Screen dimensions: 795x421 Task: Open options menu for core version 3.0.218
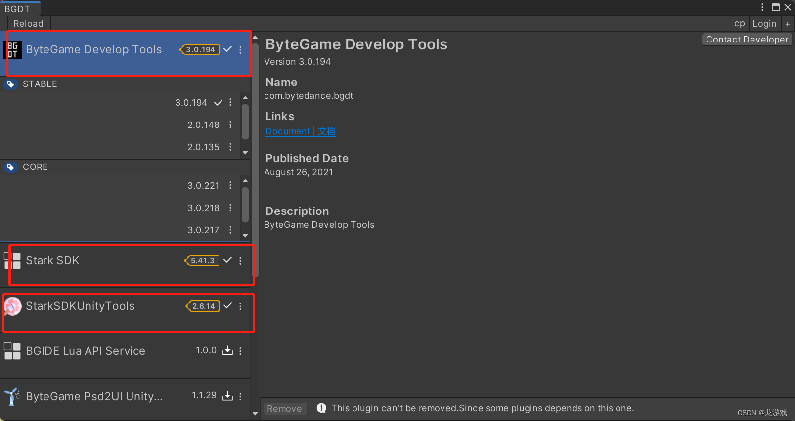[230, 208]
